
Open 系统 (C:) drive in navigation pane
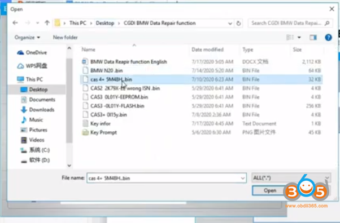coord(35,150)
